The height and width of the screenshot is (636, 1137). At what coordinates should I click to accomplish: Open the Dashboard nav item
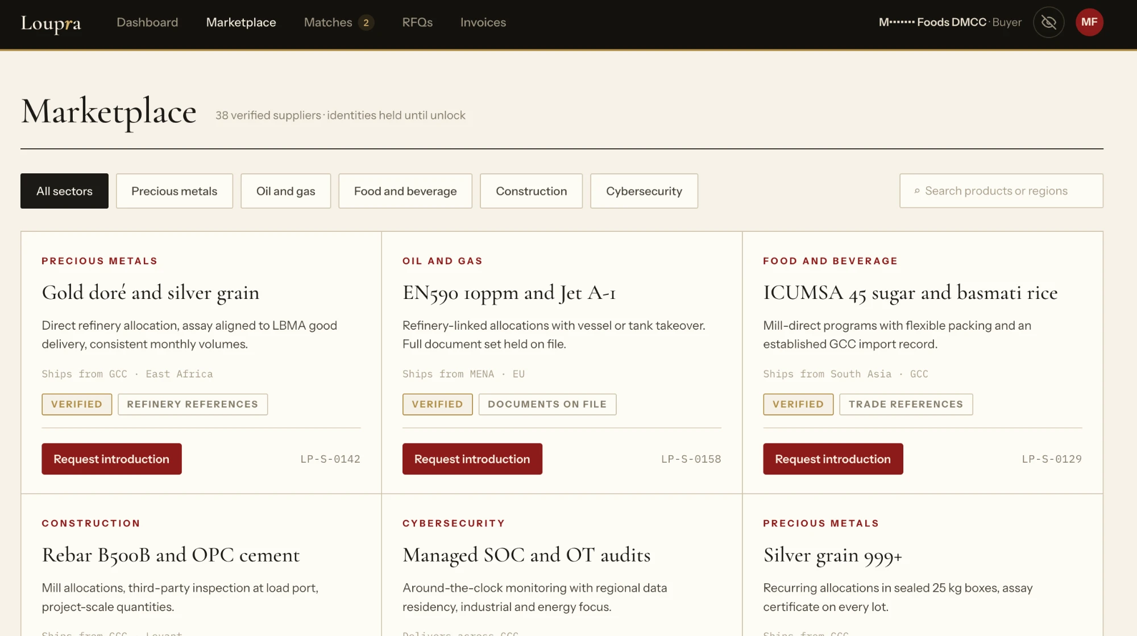click(147, 22)
